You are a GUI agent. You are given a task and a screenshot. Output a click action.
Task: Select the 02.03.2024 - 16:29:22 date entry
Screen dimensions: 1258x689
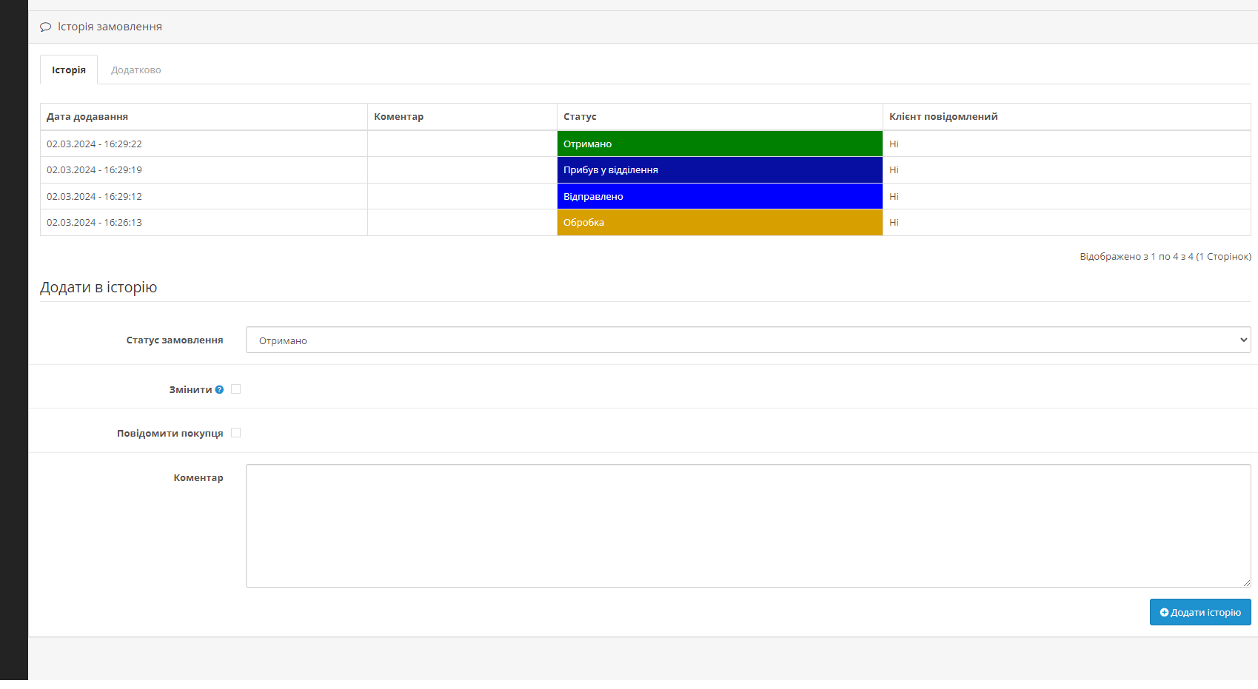pos(94,144)
